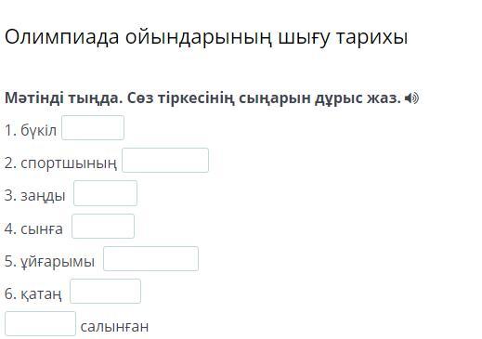Click the word 'заңды' in item 3

pos(43,196)
